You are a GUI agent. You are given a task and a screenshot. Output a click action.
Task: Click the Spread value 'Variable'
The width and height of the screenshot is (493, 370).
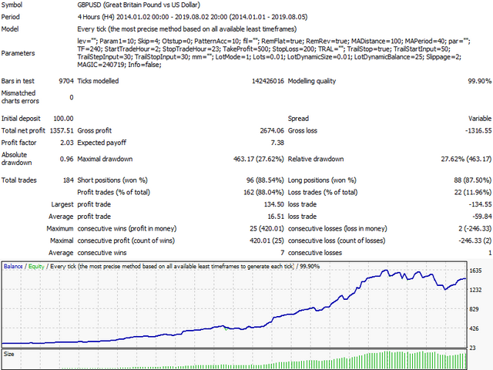(x=480, y=119)
